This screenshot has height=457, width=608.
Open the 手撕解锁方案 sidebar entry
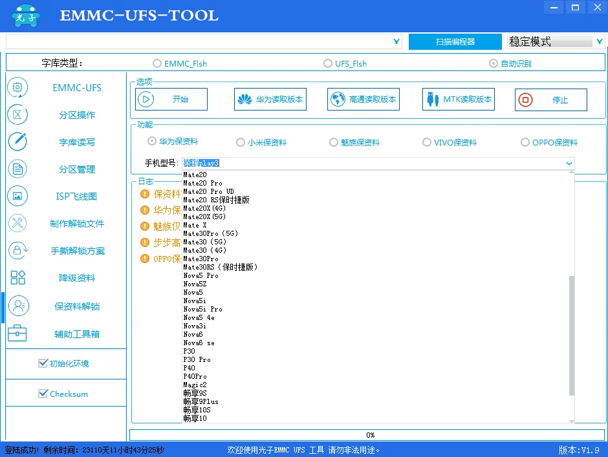(78, 251)
